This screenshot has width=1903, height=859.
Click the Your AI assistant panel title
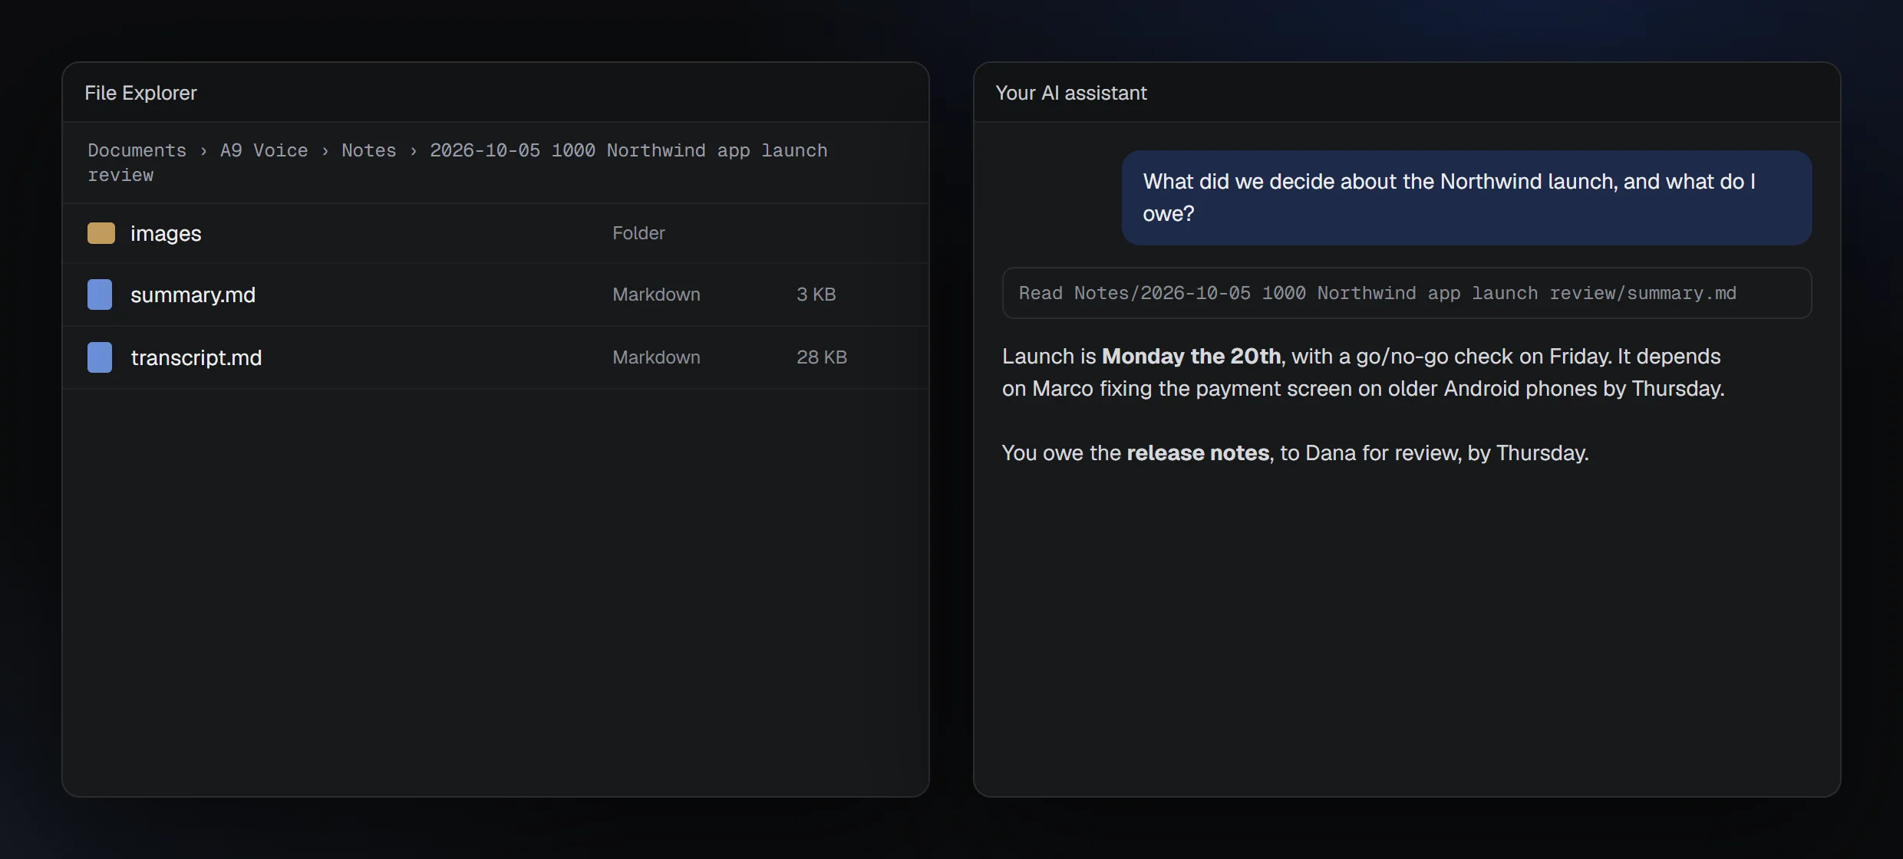click(1071, 93)
